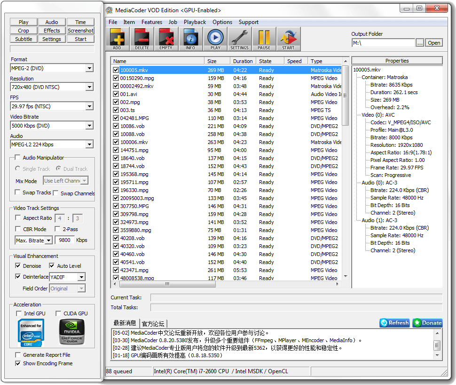Screen dimensions: 456x385
Task: Click the START toolbar icon
Action: pyautogui.click(x=288, y=39)
